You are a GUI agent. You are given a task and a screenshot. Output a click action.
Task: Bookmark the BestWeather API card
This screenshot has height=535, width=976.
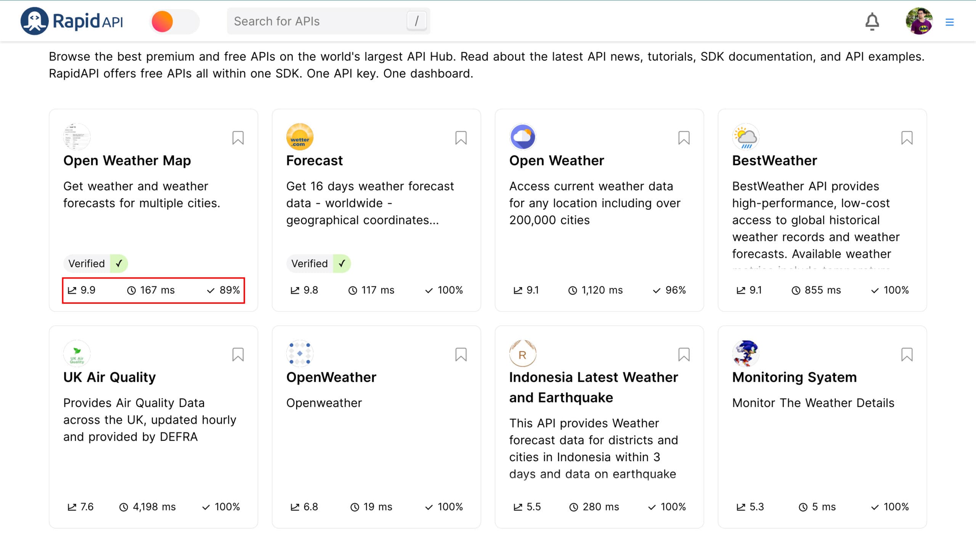[x=907, y=138]
